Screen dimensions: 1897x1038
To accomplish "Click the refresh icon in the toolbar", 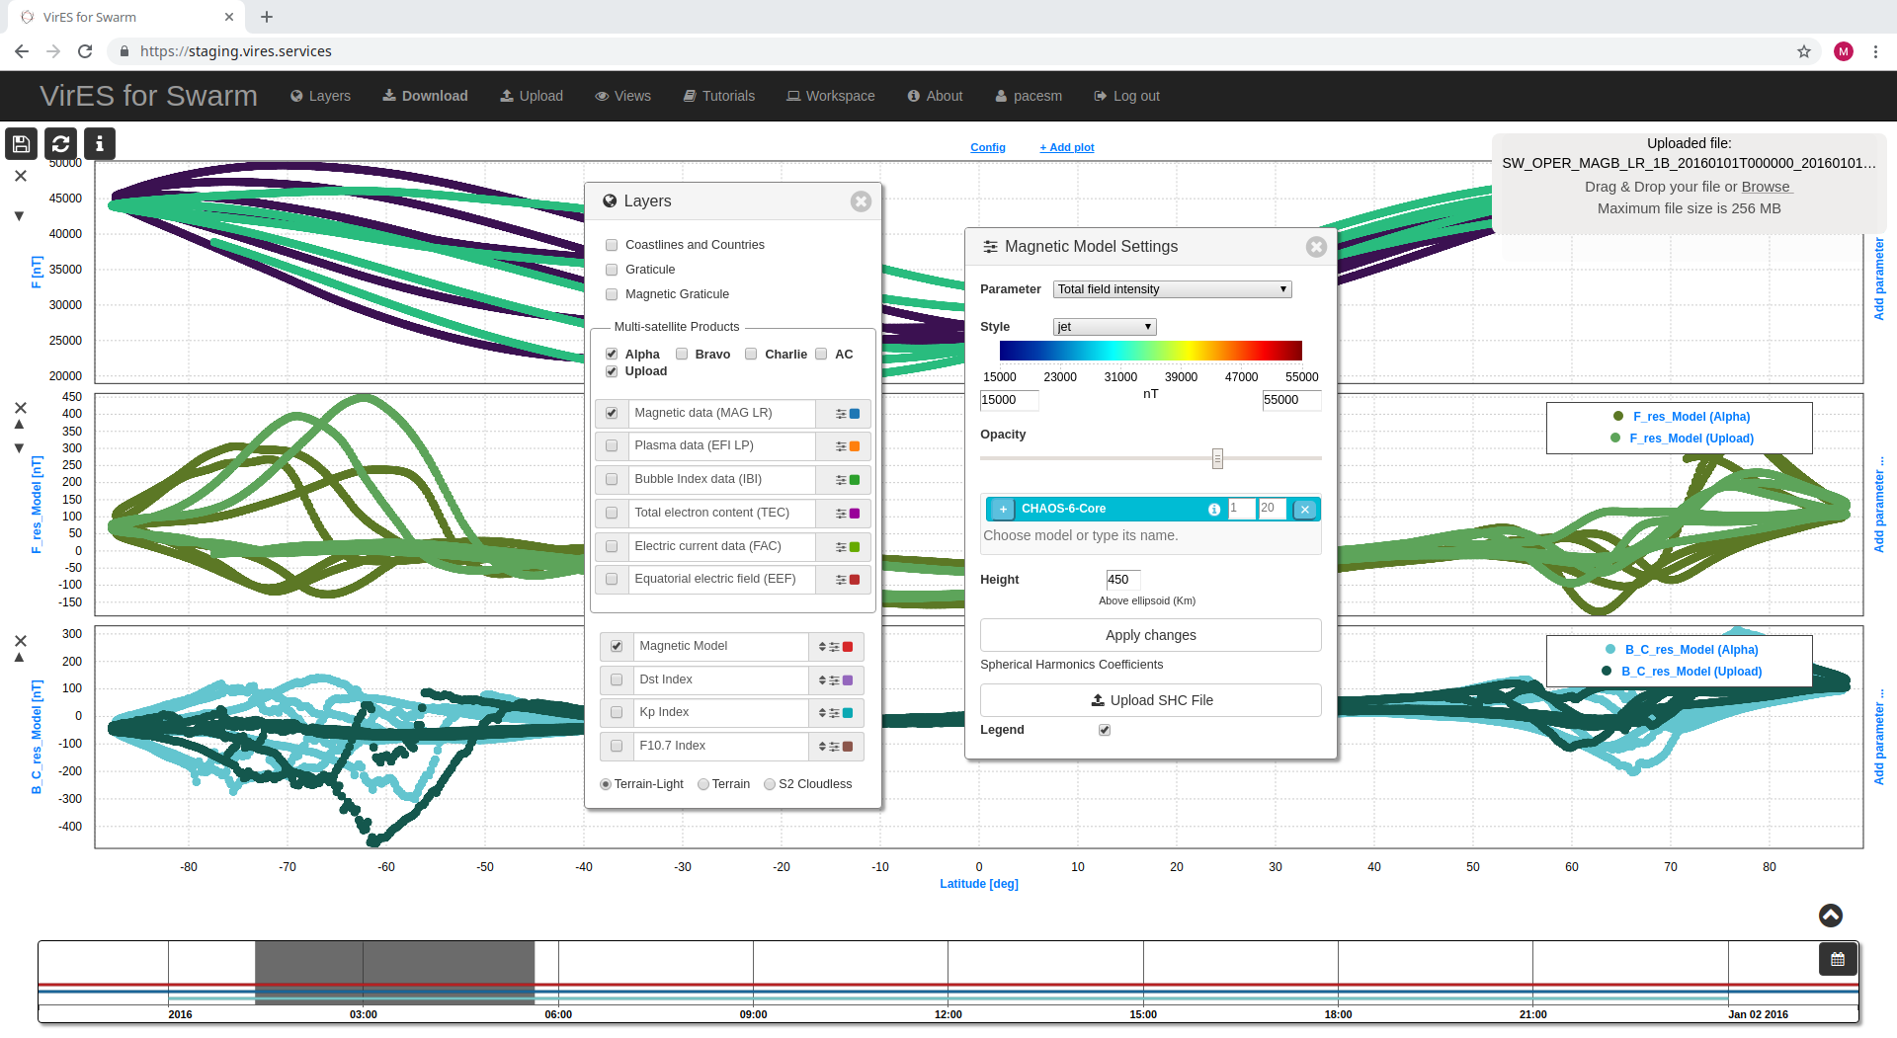I will point(59,143).
